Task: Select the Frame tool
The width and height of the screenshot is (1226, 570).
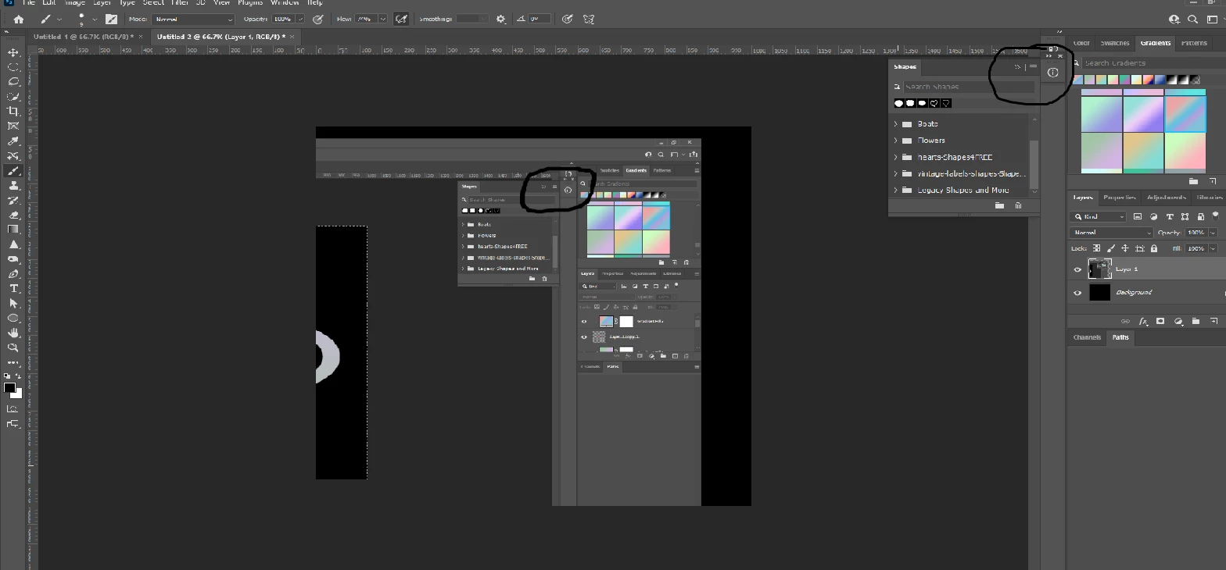Action: 13,126
